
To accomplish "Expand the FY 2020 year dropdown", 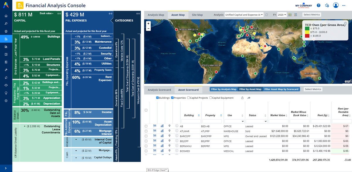I will 282,15.
